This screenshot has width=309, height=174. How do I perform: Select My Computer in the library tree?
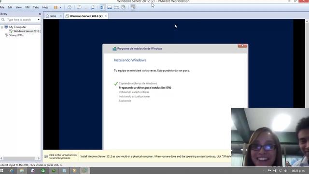(x=17, y=27)
